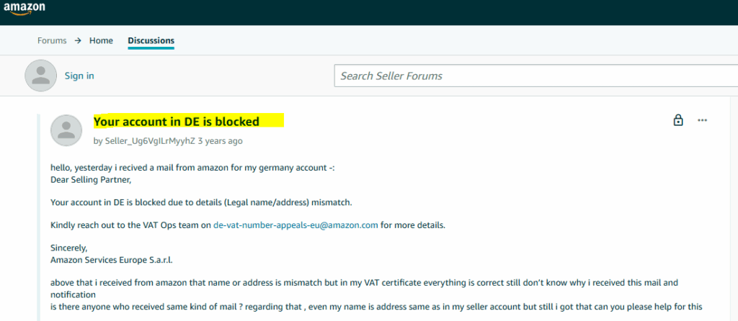This screenshot has width=738, height=321.
Task: Open the highlighted 'Your account in DE is blocked' title
Action: [177, 122]
